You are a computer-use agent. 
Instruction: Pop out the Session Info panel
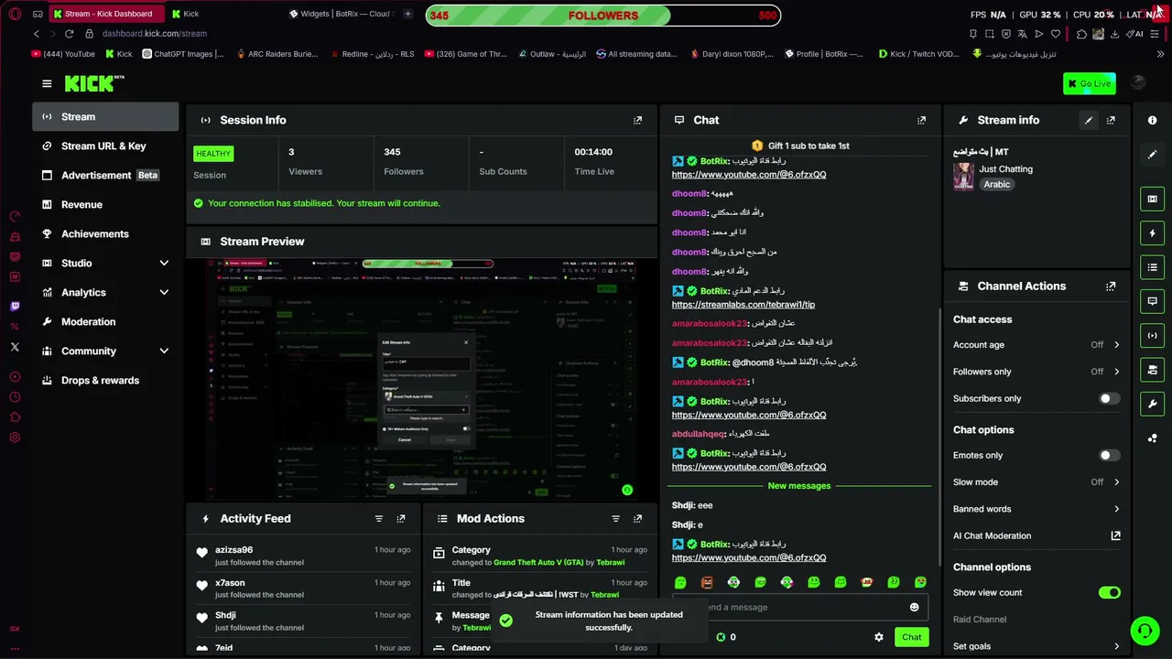638,120
